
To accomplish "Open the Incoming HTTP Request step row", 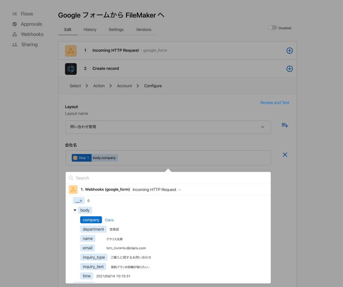I will pos(178,51).
